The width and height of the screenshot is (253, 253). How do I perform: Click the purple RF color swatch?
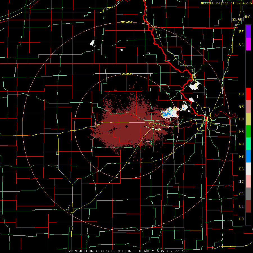pyautogui.click(x=248, y=31)
